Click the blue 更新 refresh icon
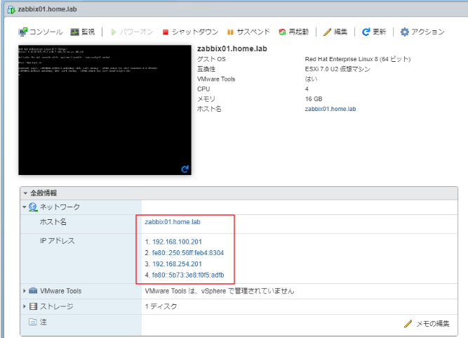Screen dimensions: 468x338 pos(366,32)
